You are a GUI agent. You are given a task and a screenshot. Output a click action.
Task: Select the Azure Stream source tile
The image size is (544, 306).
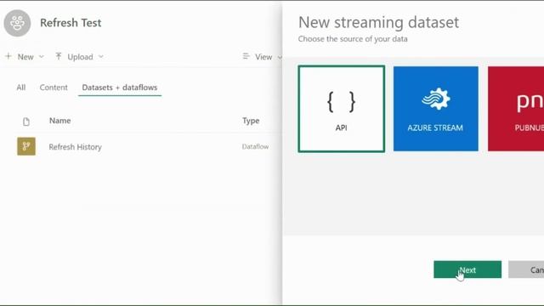coord(436,109)
